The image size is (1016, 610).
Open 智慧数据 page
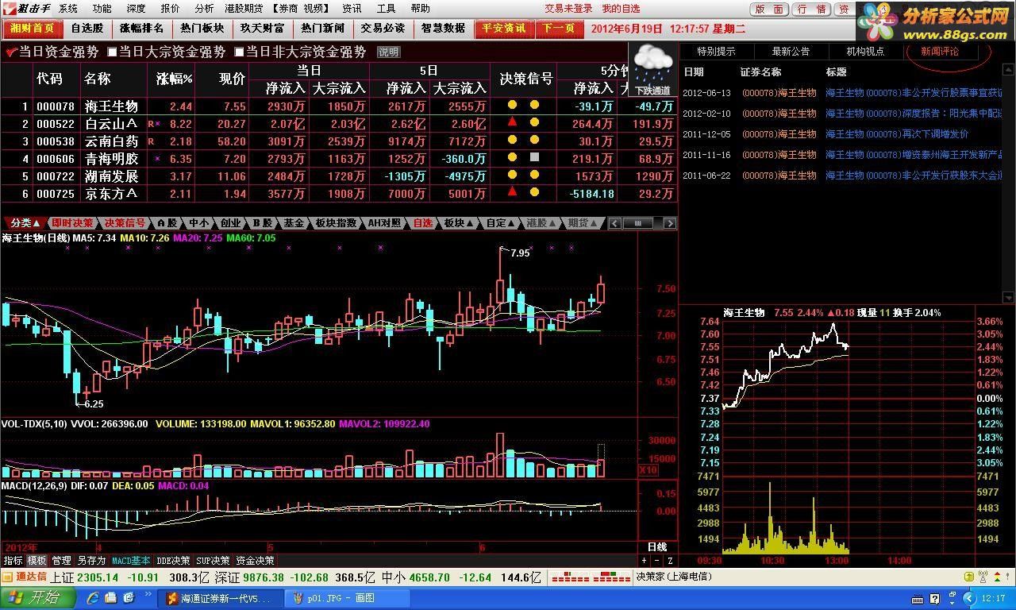443,29
